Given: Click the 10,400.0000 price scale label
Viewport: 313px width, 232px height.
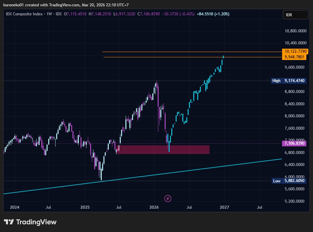Looking at the screenshot, I should [x=295, y=43].
